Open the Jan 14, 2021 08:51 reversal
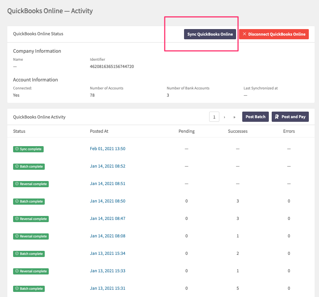The image size is (319, 297). click(x=108, y=184)
